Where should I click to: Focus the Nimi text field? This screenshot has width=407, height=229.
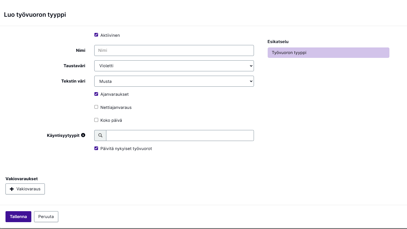[174, 50]
